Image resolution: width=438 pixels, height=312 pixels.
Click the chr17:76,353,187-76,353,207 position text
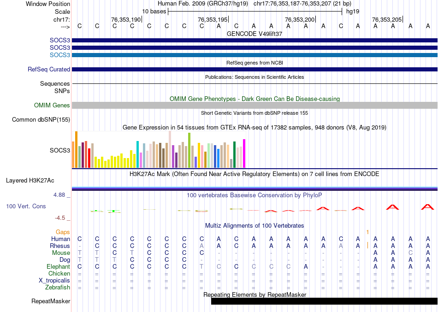pos(292,4)
